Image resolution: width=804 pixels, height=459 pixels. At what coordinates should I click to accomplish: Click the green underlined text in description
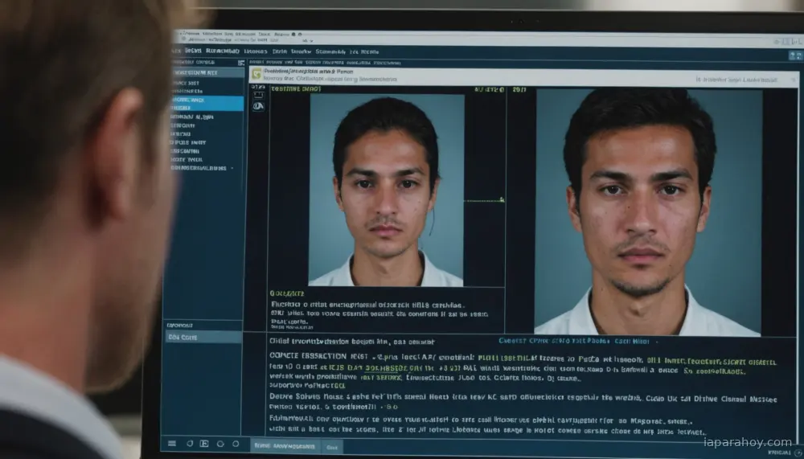click(386, 368)
